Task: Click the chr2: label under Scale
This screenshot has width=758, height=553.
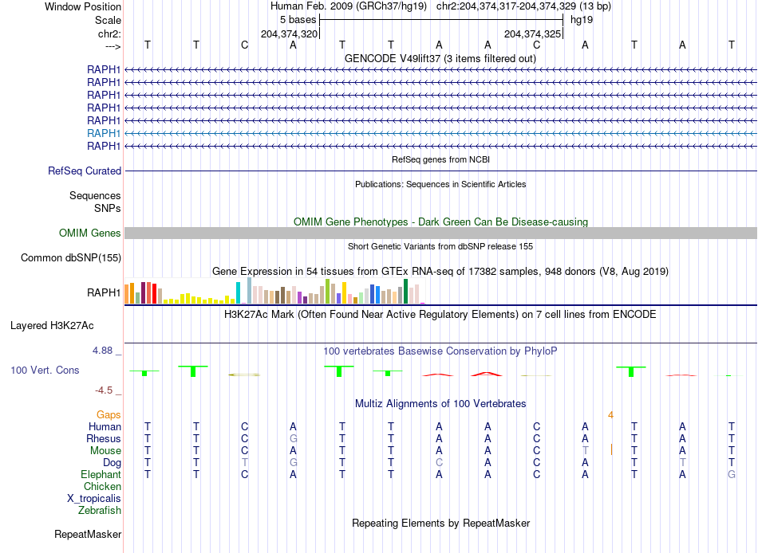Action: pos(109,34)
